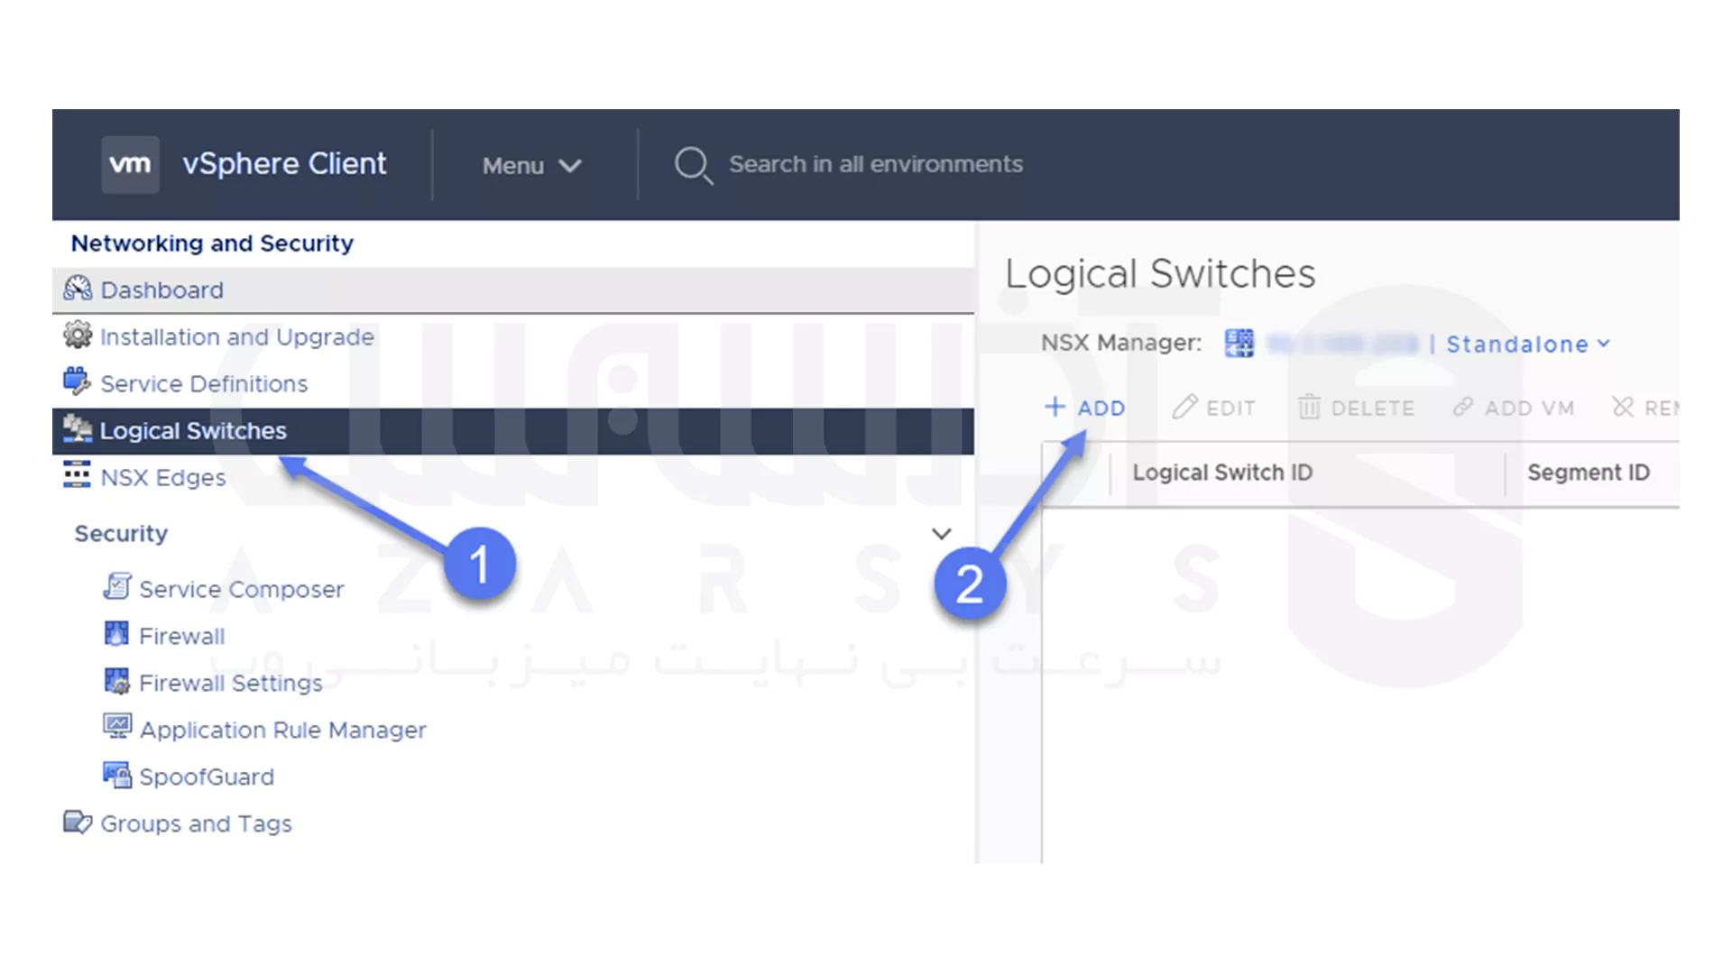Focus the Search in all environments field
Image resolution: width=1732 pixels, height=974 pixels.
[875, 164]
